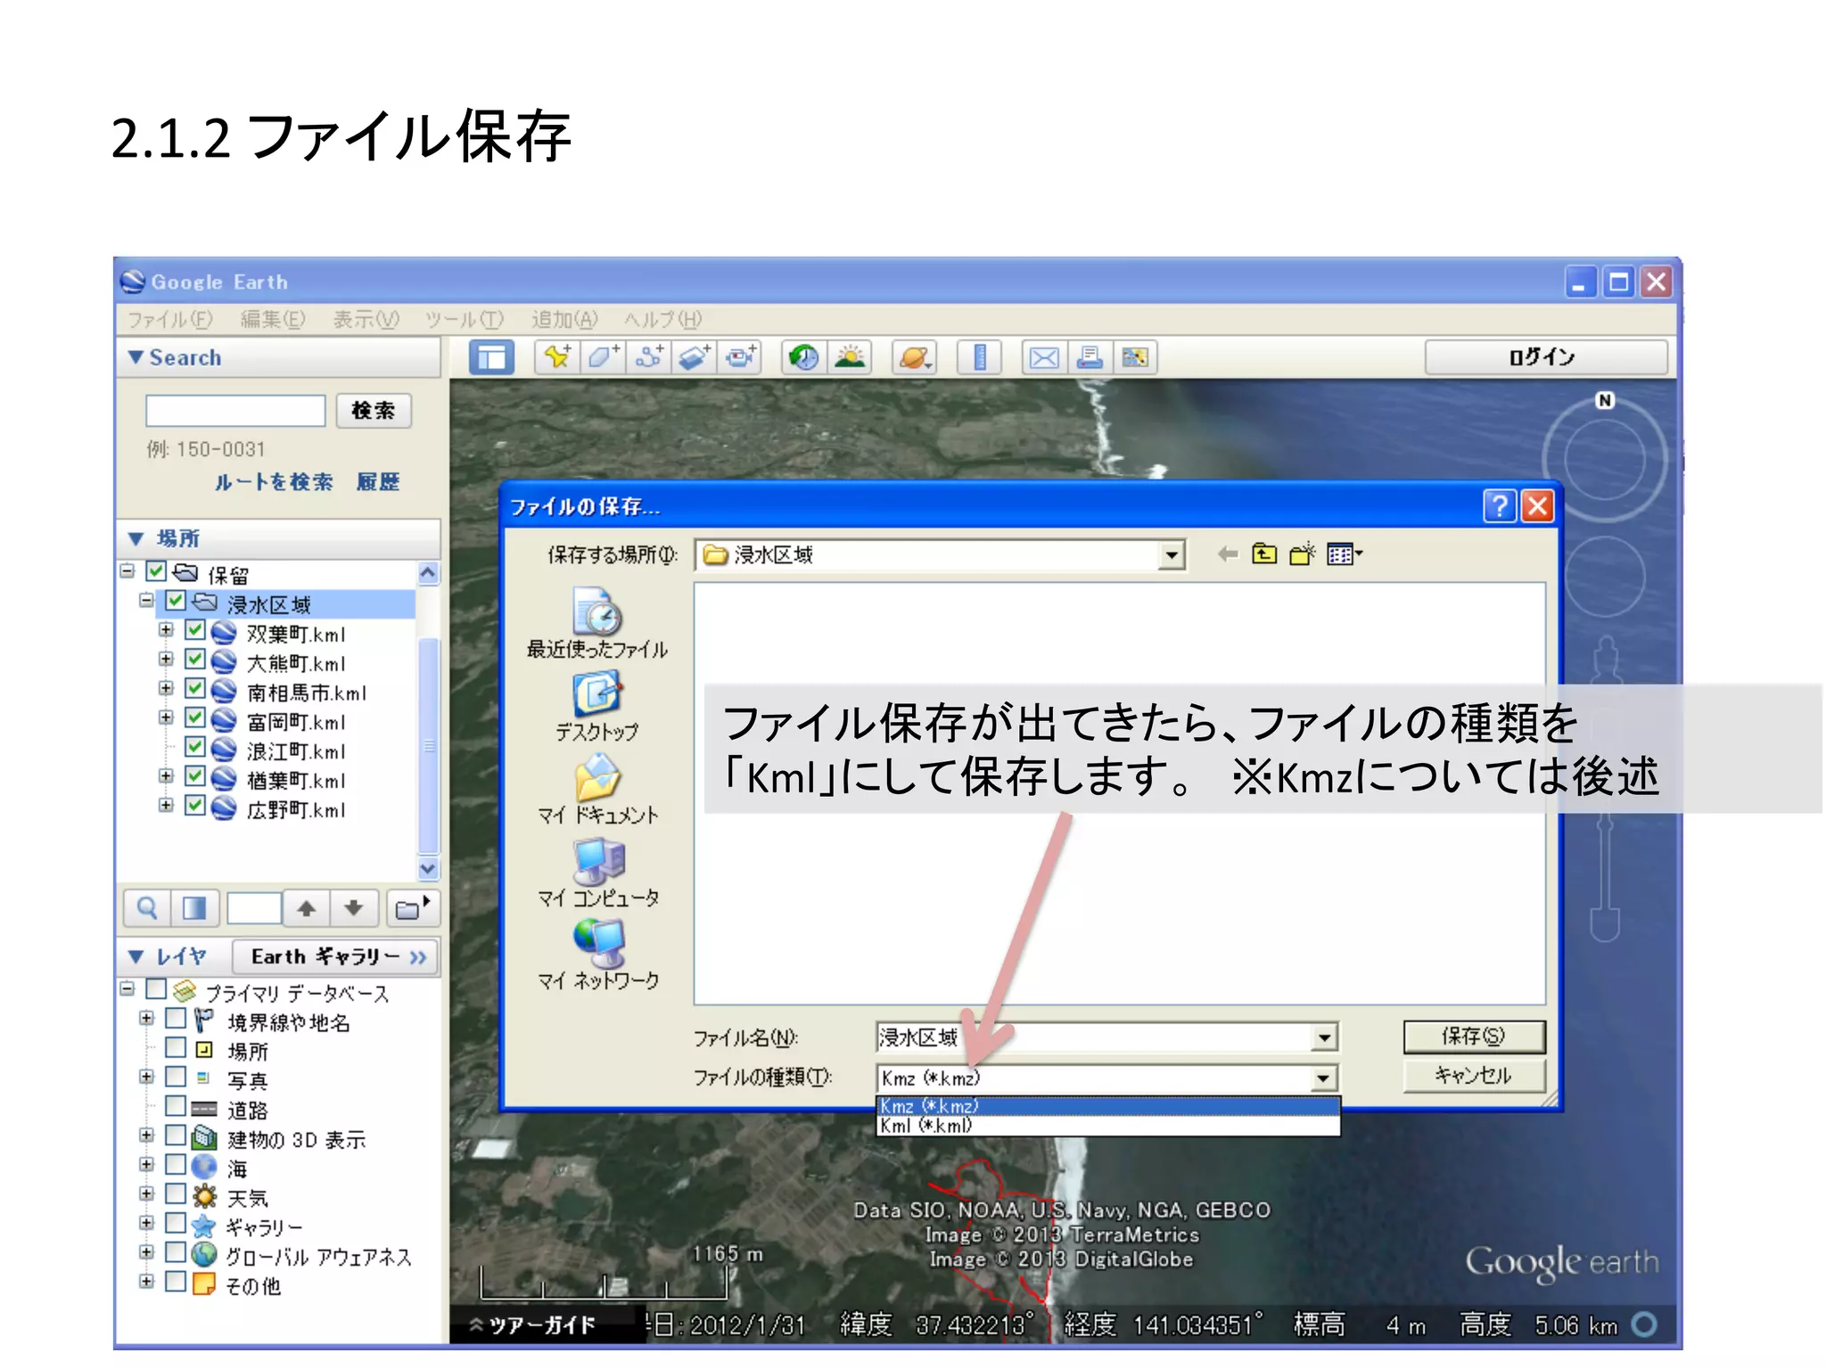Open the 編集(E) menu
The height and width of the screenshot is (1369, 1826).
[273, 319]
